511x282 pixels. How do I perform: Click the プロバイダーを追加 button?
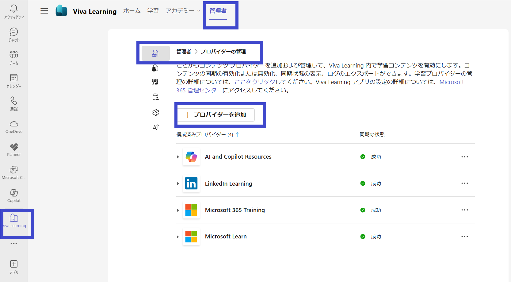click(x=216, y=115)
